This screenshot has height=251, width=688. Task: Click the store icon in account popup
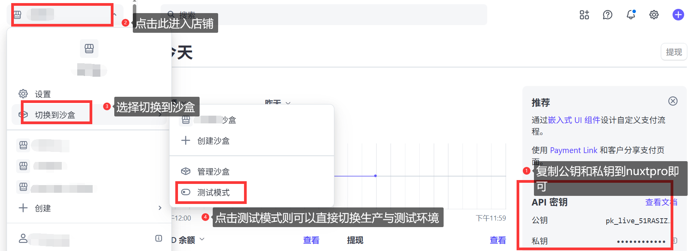coord(89,49)
